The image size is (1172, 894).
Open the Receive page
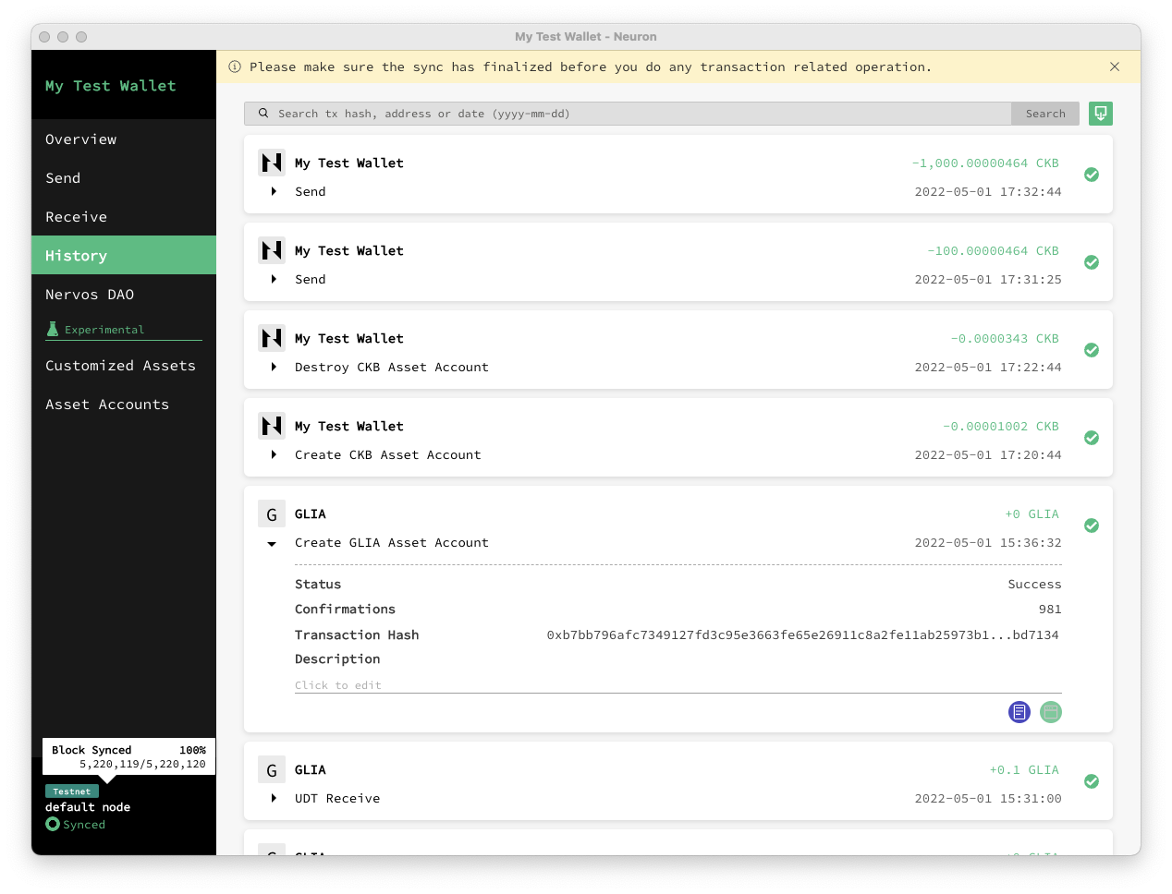coord(124,217)
